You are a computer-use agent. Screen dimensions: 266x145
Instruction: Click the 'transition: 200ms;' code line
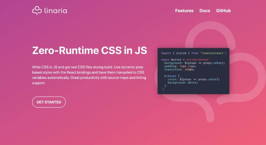180,69
